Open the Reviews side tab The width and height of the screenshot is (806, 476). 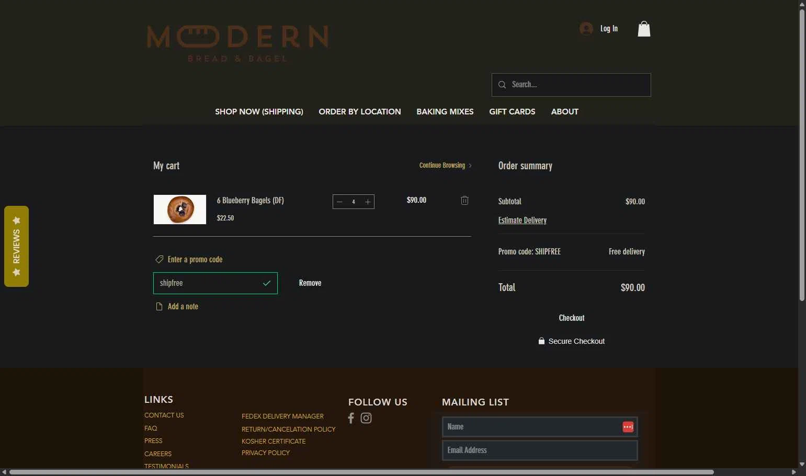16,246
